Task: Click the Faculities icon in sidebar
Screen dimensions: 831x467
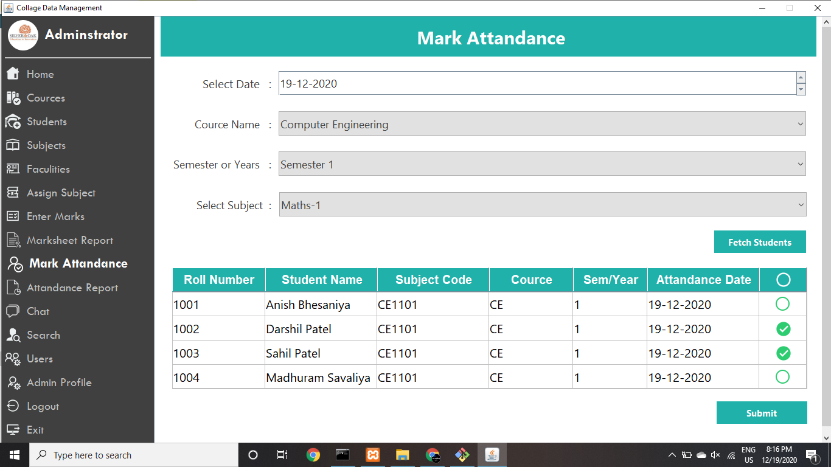Action: click(x=13, y=168)
